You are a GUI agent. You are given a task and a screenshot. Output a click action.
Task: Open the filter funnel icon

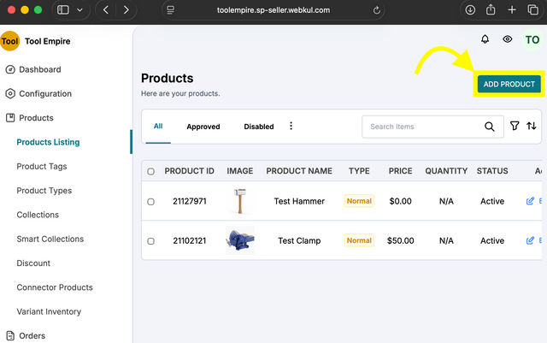(515, 126)
